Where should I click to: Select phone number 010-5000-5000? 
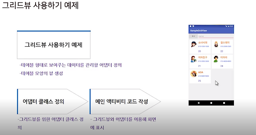coord(203,76)
